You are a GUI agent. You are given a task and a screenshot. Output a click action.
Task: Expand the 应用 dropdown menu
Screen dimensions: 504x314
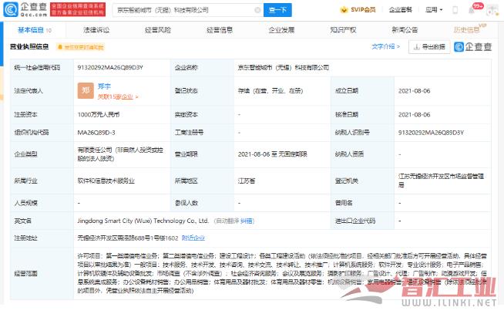click(x=434, y=10)
